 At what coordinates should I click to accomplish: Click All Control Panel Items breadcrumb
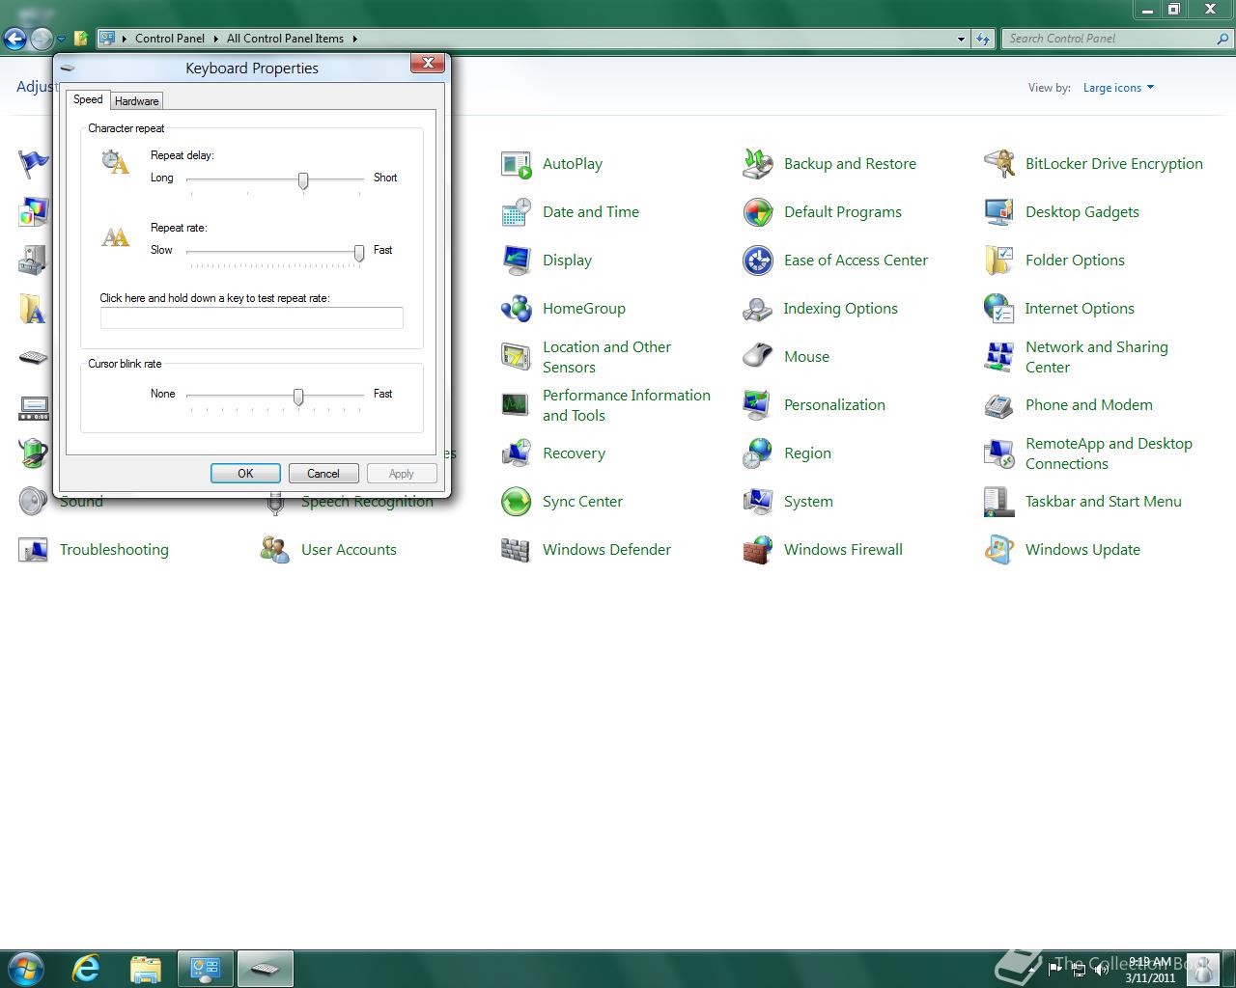[x=285, y=39]
